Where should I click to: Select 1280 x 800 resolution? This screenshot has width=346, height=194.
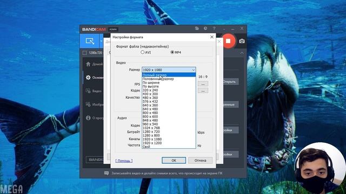pos(169,135)
